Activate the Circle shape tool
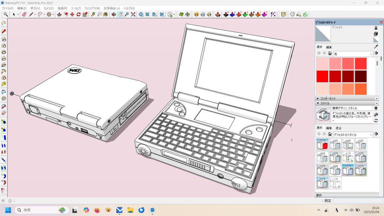Viewport: 384px width, 216px height. pyautogui.click(x=49, y=14)
